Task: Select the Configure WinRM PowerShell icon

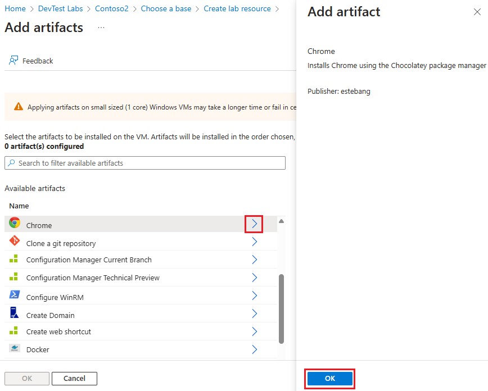Action: [x=14, y=295]
